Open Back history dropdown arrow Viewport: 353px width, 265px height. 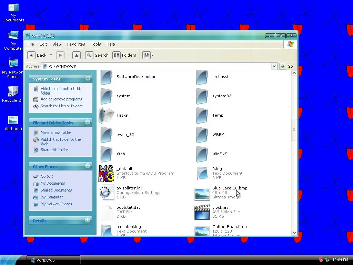pyautogui.click(x=51, y=55)
